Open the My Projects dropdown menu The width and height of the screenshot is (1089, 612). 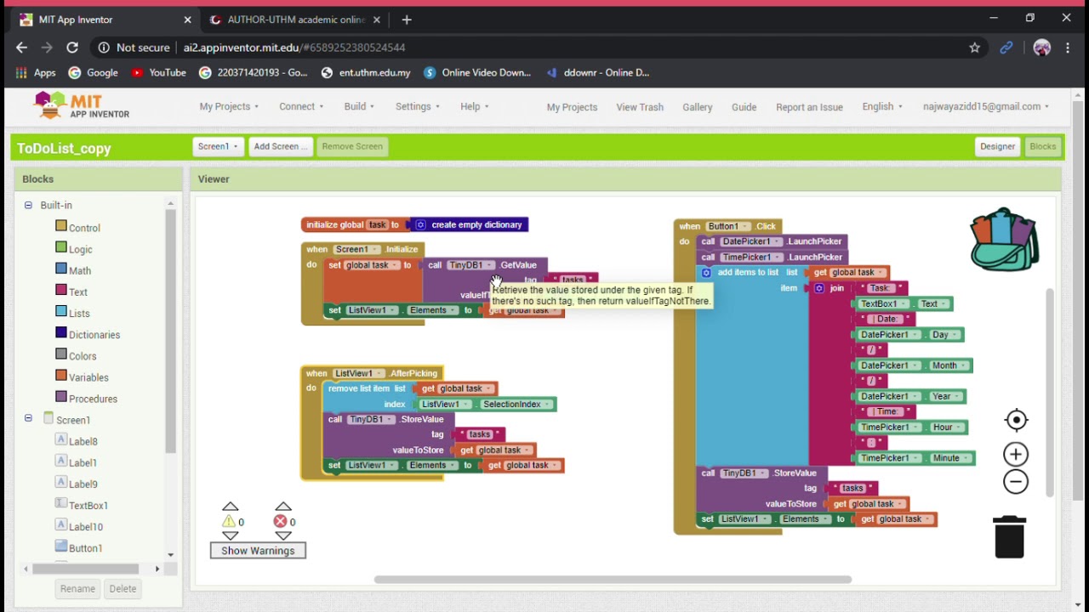click(x=229, y=106)
